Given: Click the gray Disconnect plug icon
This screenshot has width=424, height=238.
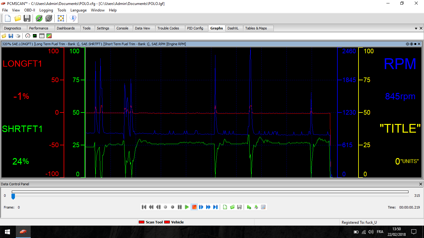Looking at the screenshot, I should coord(48,18).
